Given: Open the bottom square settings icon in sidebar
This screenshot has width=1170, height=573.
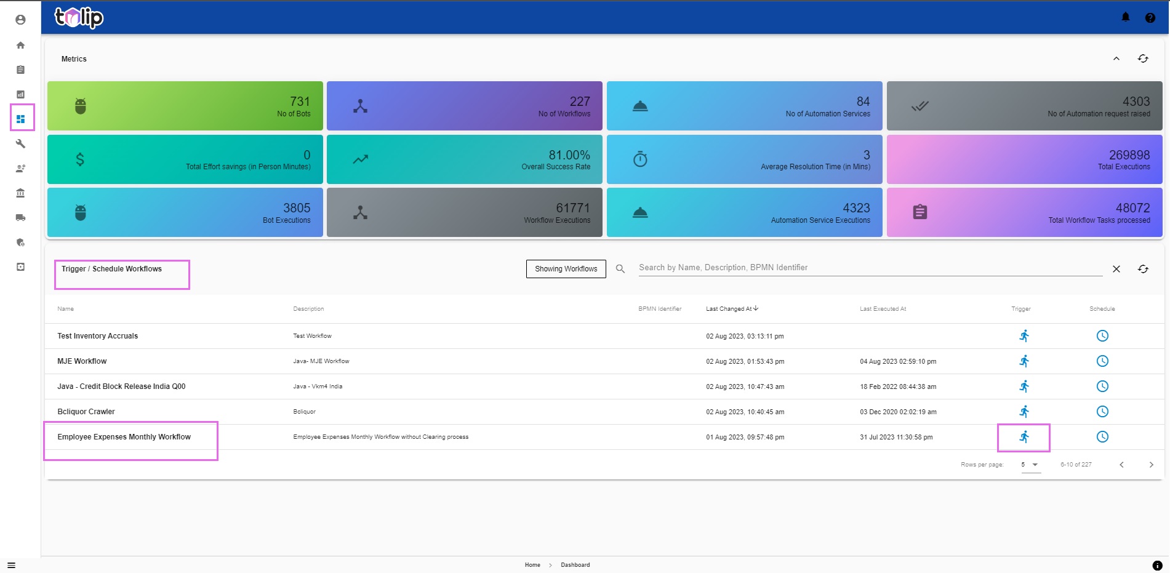Looking at the screenshot, I should click(20, 266).
